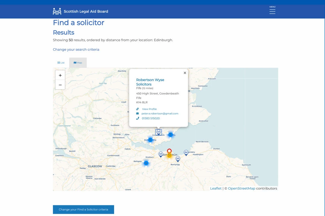Expand the cluster of 4 near Bathgate

146,163
